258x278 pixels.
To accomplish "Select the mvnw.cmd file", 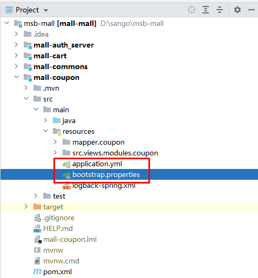I will click(x=61, y=261).
